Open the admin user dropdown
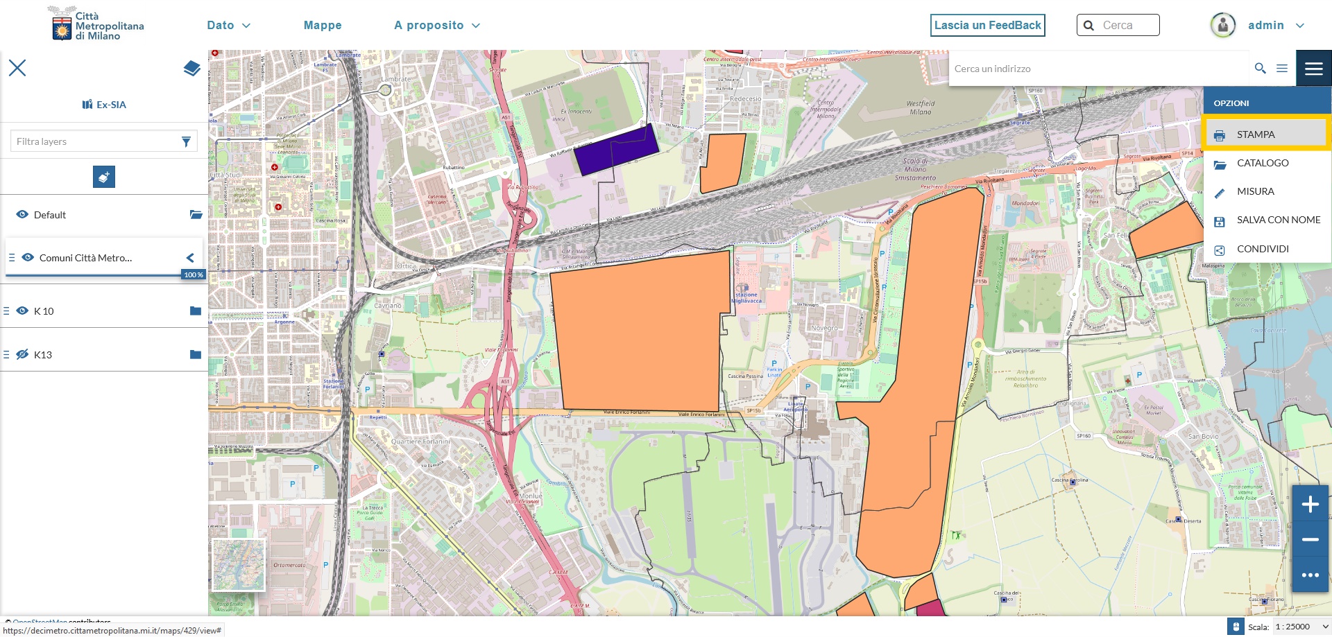 (x=1275, y=26)
